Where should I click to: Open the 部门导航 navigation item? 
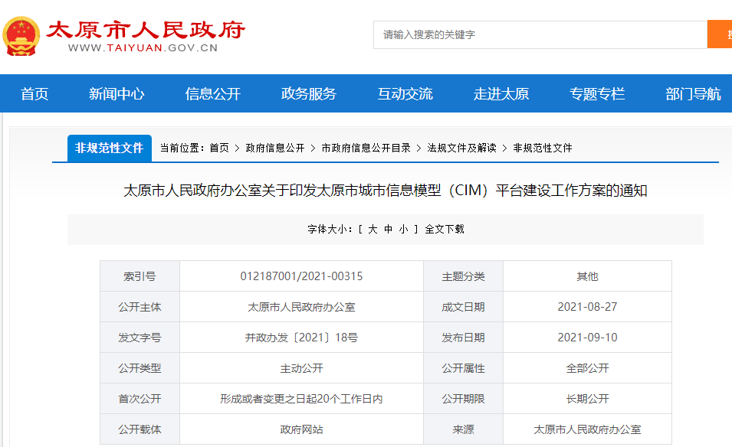(693, 93)
